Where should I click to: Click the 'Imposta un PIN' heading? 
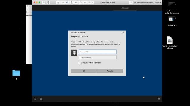click(80, 37)
